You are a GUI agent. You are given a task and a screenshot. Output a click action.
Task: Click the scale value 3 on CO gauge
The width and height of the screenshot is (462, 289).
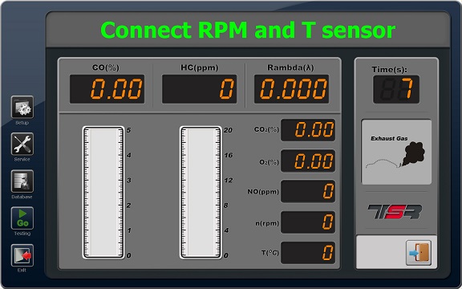pos(129,180)
